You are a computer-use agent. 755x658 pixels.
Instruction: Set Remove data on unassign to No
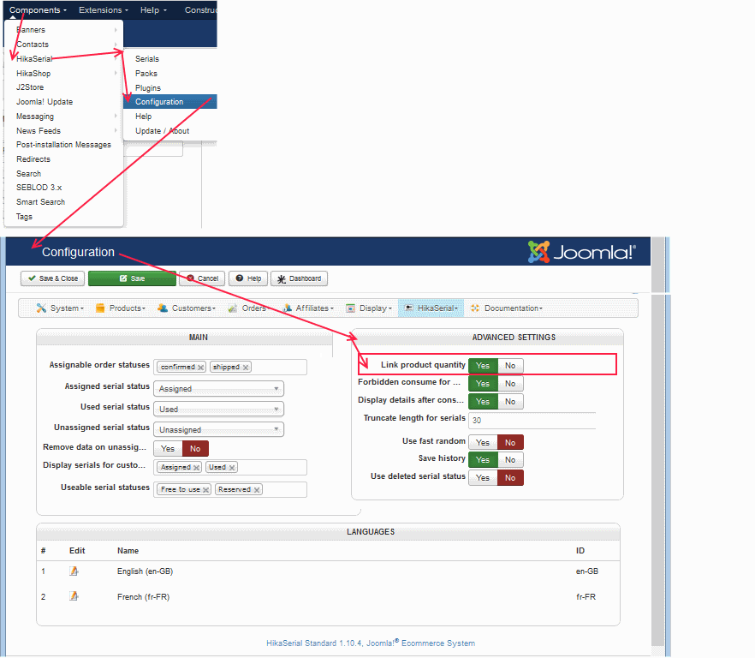195,449
